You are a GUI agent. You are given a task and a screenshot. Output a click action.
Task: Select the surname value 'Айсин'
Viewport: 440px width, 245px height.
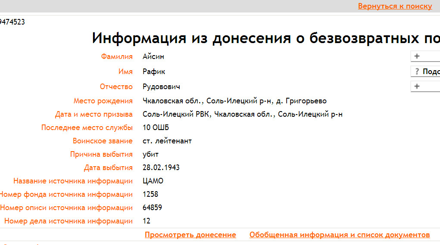[153, 56]
